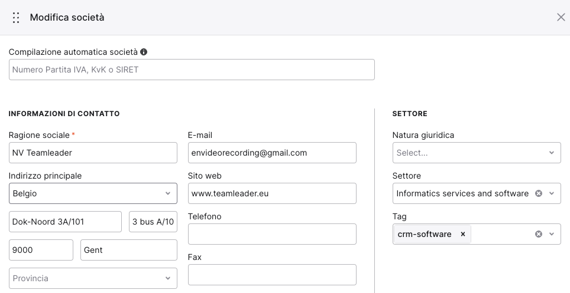Image resolution: width=570 pixels, height=293 pixels.
Task: Click the info icon next to Compilazione automatica società
Action: [x=144, y=52]
